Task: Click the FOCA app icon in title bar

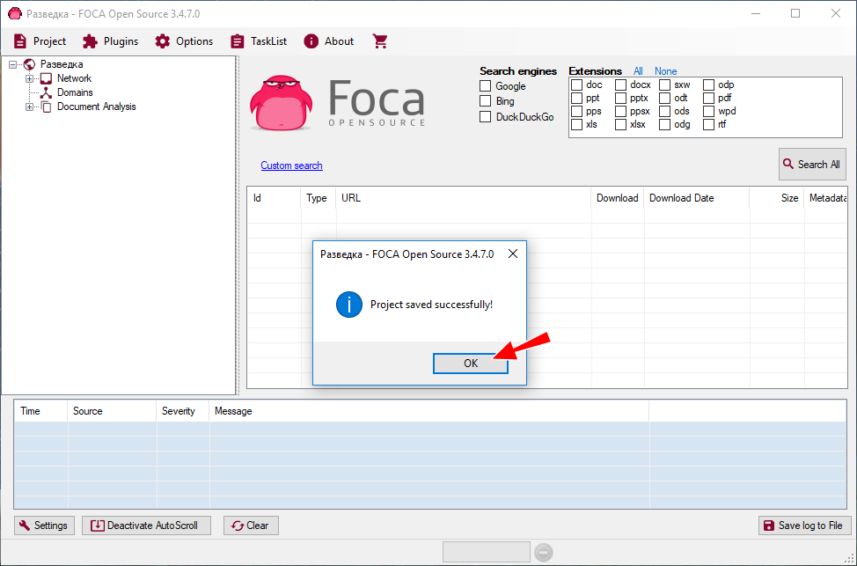Action: point(14,14)
